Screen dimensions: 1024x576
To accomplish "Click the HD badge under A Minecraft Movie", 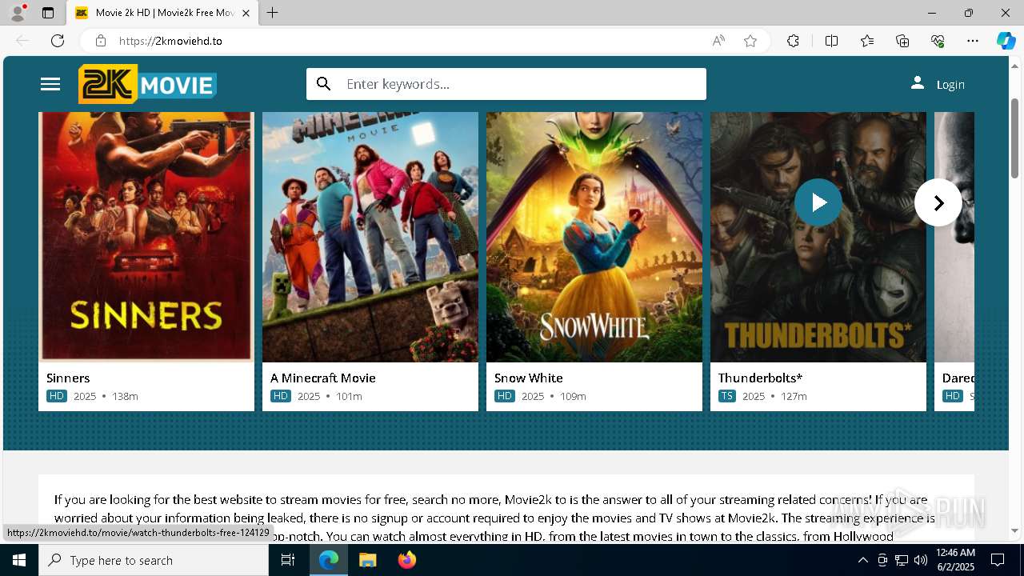I will point(281,396).
